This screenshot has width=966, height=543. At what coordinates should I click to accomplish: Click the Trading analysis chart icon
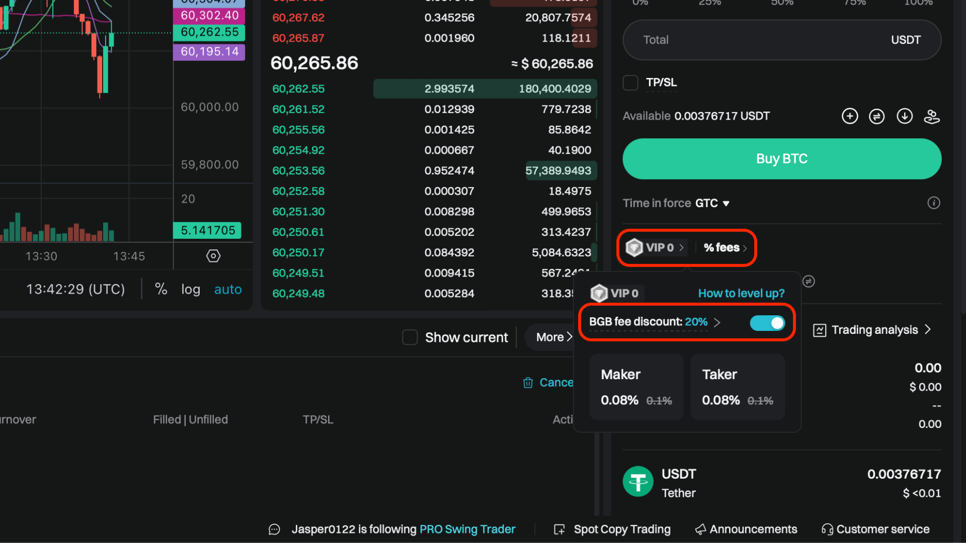pos(820,330)
